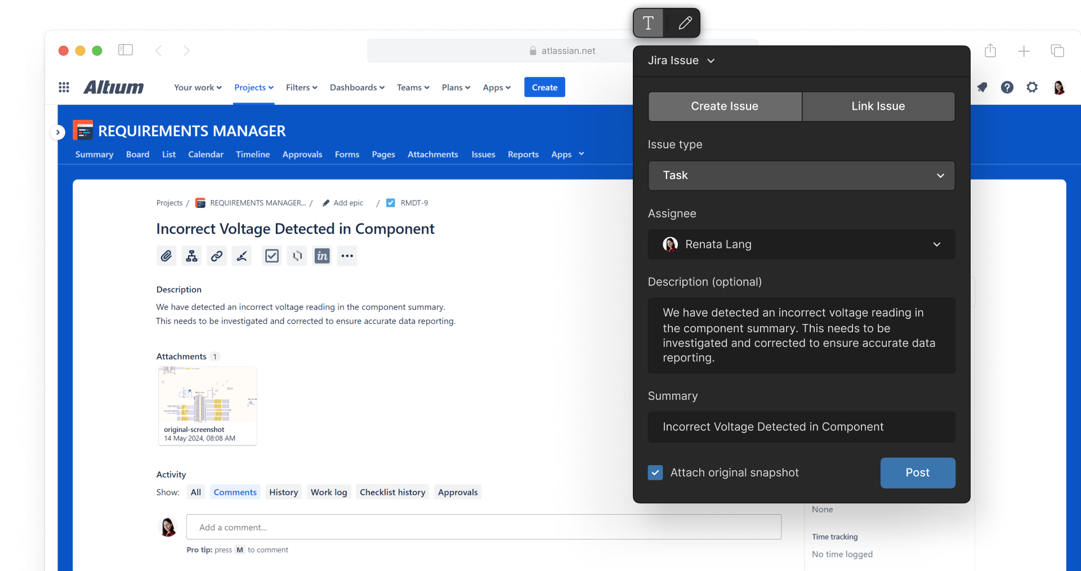
Task: Click the link issue chain icon
Action: 217,256
